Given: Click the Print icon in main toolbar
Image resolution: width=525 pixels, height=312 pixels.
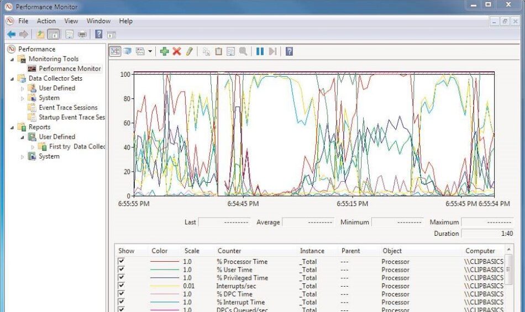Looking at the screenshot, I should point(82,34).
